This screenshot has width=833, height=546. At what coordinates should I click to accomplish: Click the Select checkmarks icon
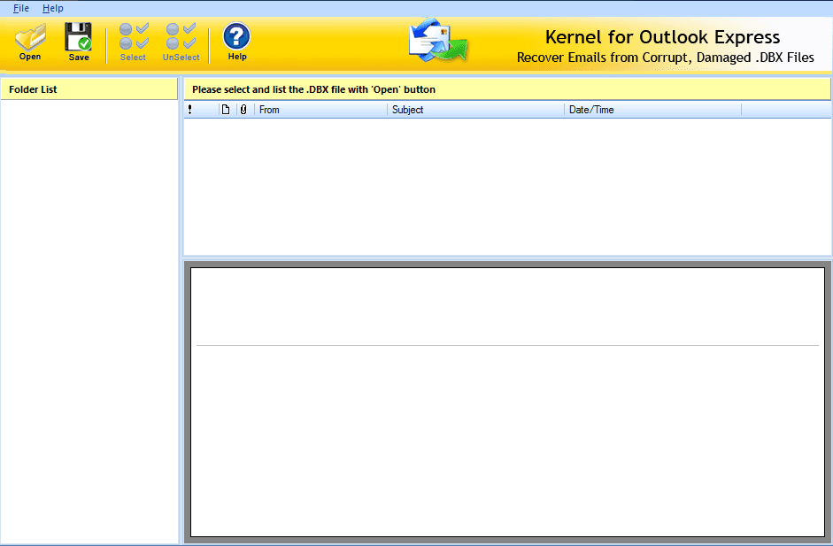pos(133,42)
